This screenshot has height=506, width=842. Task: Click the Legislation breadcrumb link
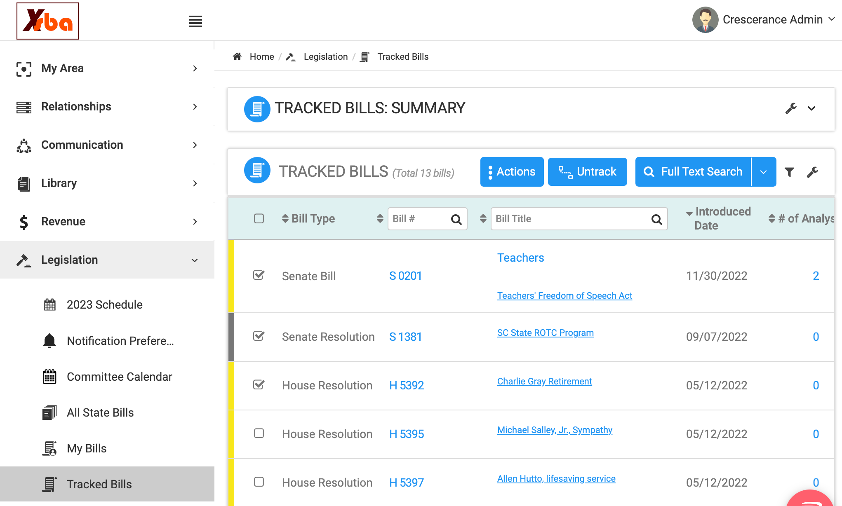(x=325, y=57)
